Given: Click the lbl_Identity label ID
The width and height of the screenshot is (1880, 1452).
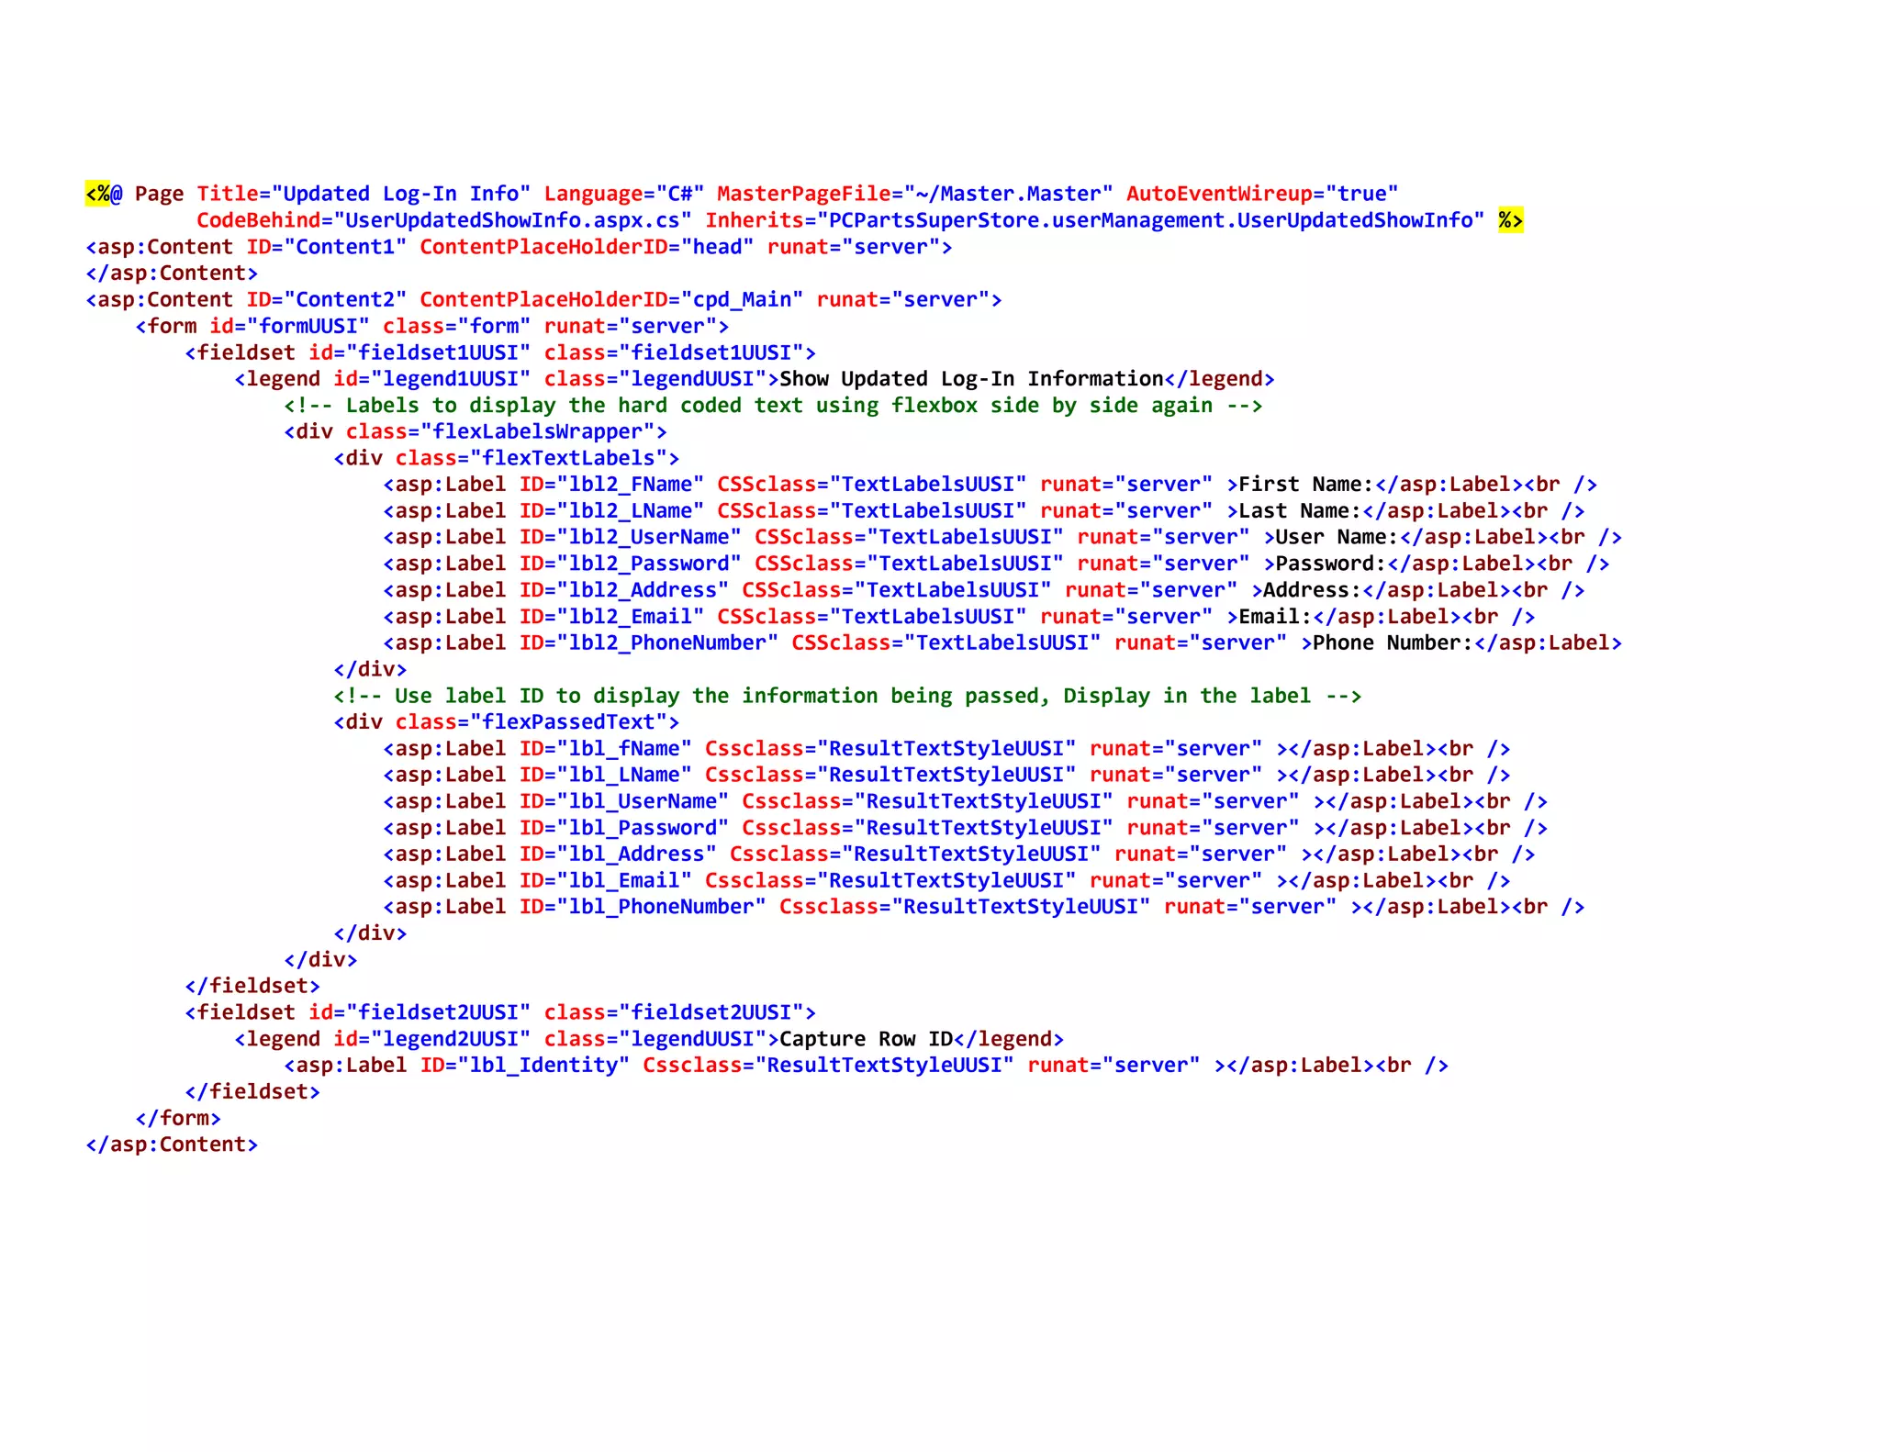Looking at the screenshot, I should point(543,1066).
